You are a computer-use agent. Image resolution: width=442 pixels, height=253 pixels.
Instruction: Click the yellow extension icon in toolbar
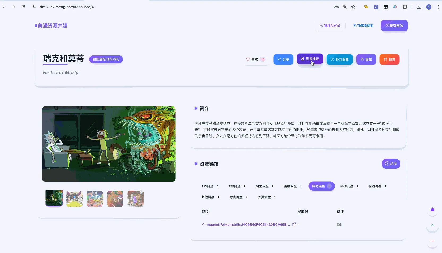(x=366, y=7)
